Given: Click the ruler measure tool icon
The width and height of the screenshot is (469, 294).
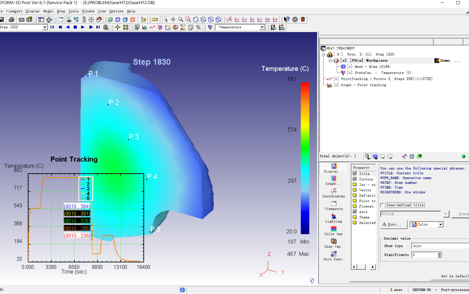Looking at the screenshot, I should pos(155,20).
